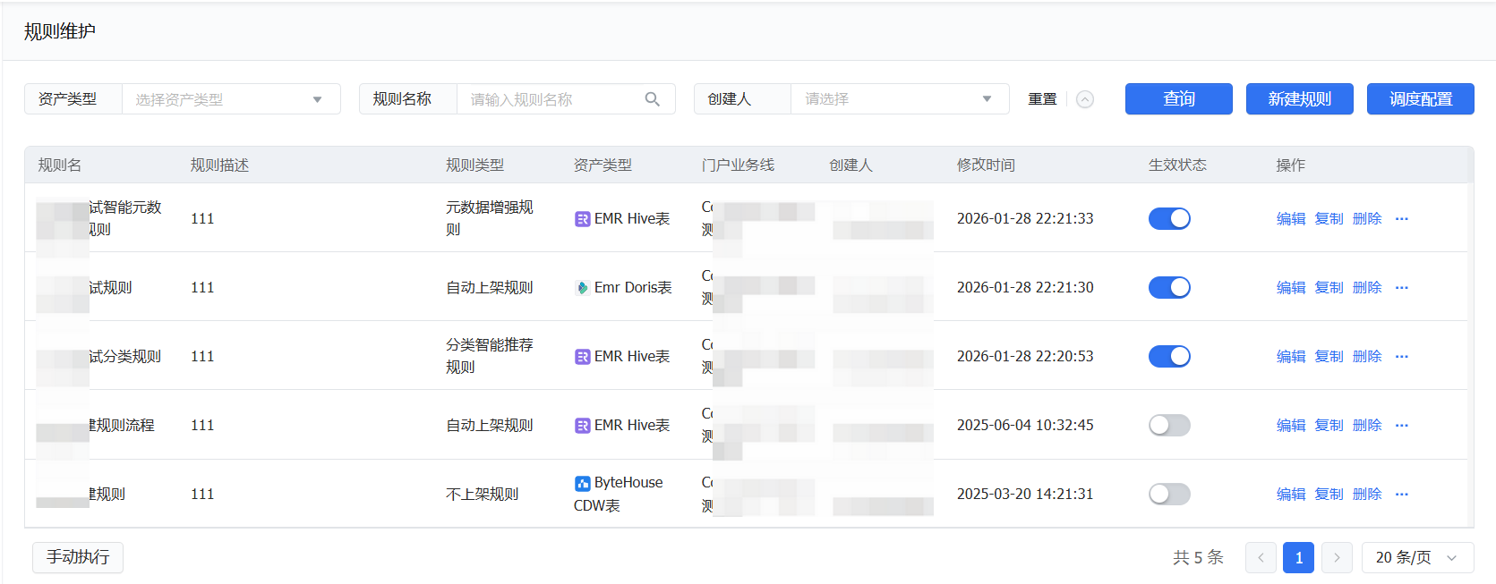Click 删除 for 2025-03-20 14:21:31 row
The image size is (1496, 584).
1367,495
